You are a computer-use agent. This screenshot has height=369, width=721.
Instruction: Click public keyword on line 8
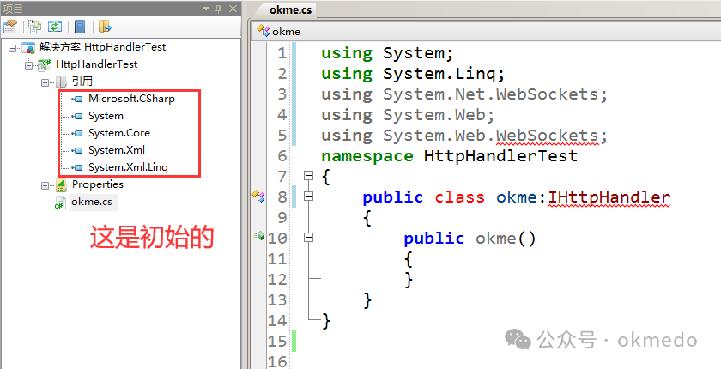click(x=392, y=197)
